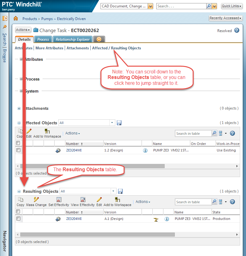The width and height of the screenshot is (246, 256).
Task: Open the sidebar search magnifier icon
Action: click(x=5, y=27)
